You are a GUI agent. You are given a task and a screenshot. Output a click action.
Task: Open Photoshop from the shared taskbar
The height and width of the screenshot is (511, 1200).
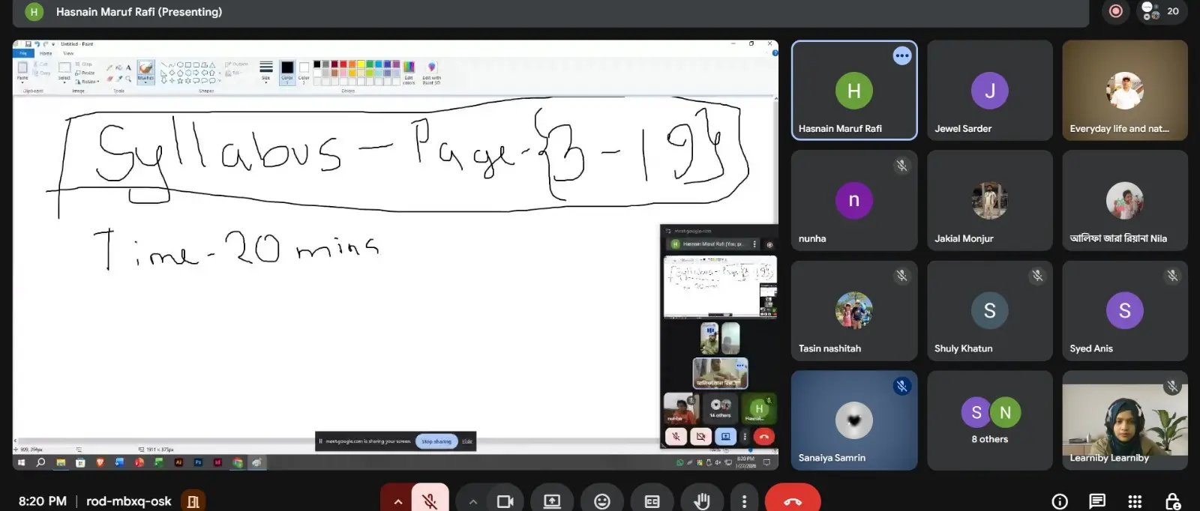point(198,462)
